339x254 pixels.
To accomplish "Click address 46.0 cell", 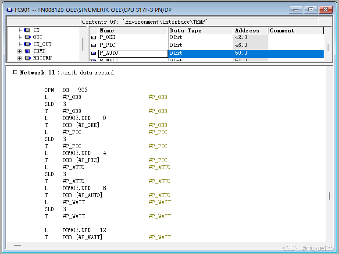I will coord(250,45).
